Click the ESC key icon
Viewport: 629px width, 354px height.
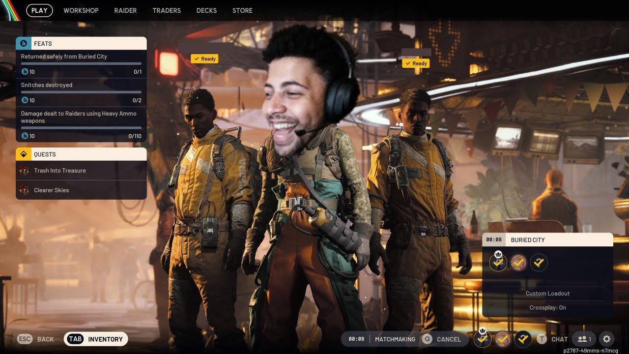coord(25,339)
